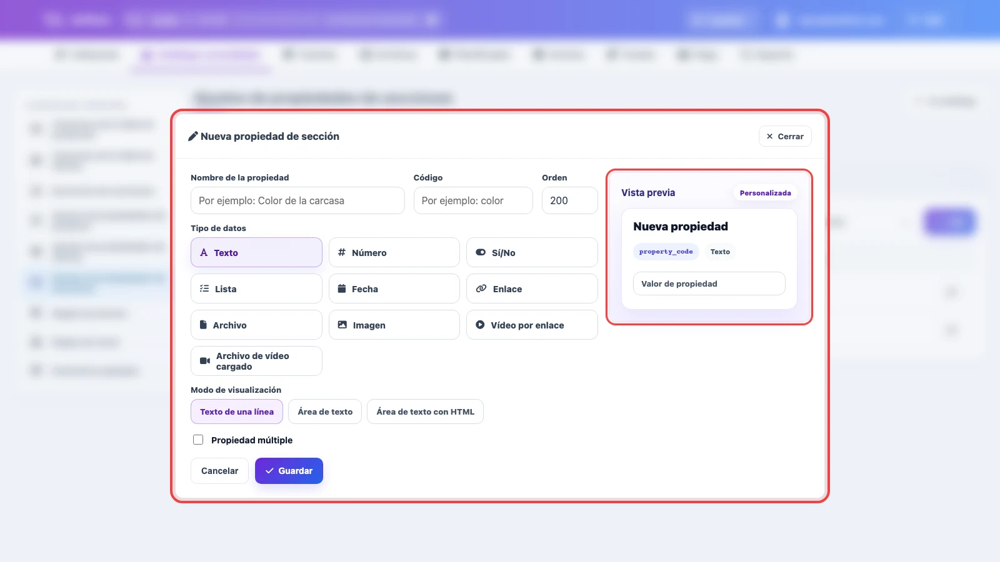Image resolution: width=1000 pixels, height=562 pixels.
Task: Select the Vídeo por enlace play icon
Action: tap(480, 325)
